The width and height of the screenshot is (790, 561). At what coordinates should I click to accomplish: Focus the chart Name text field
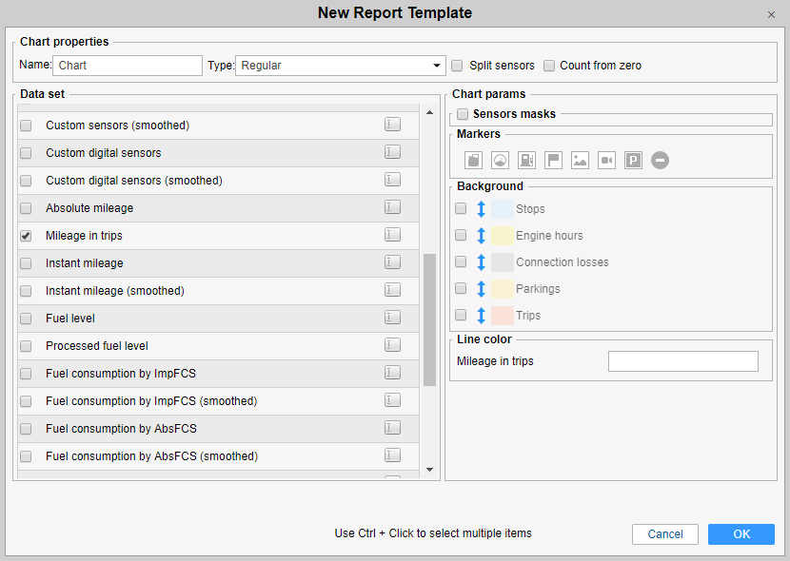tap(128, 66)
